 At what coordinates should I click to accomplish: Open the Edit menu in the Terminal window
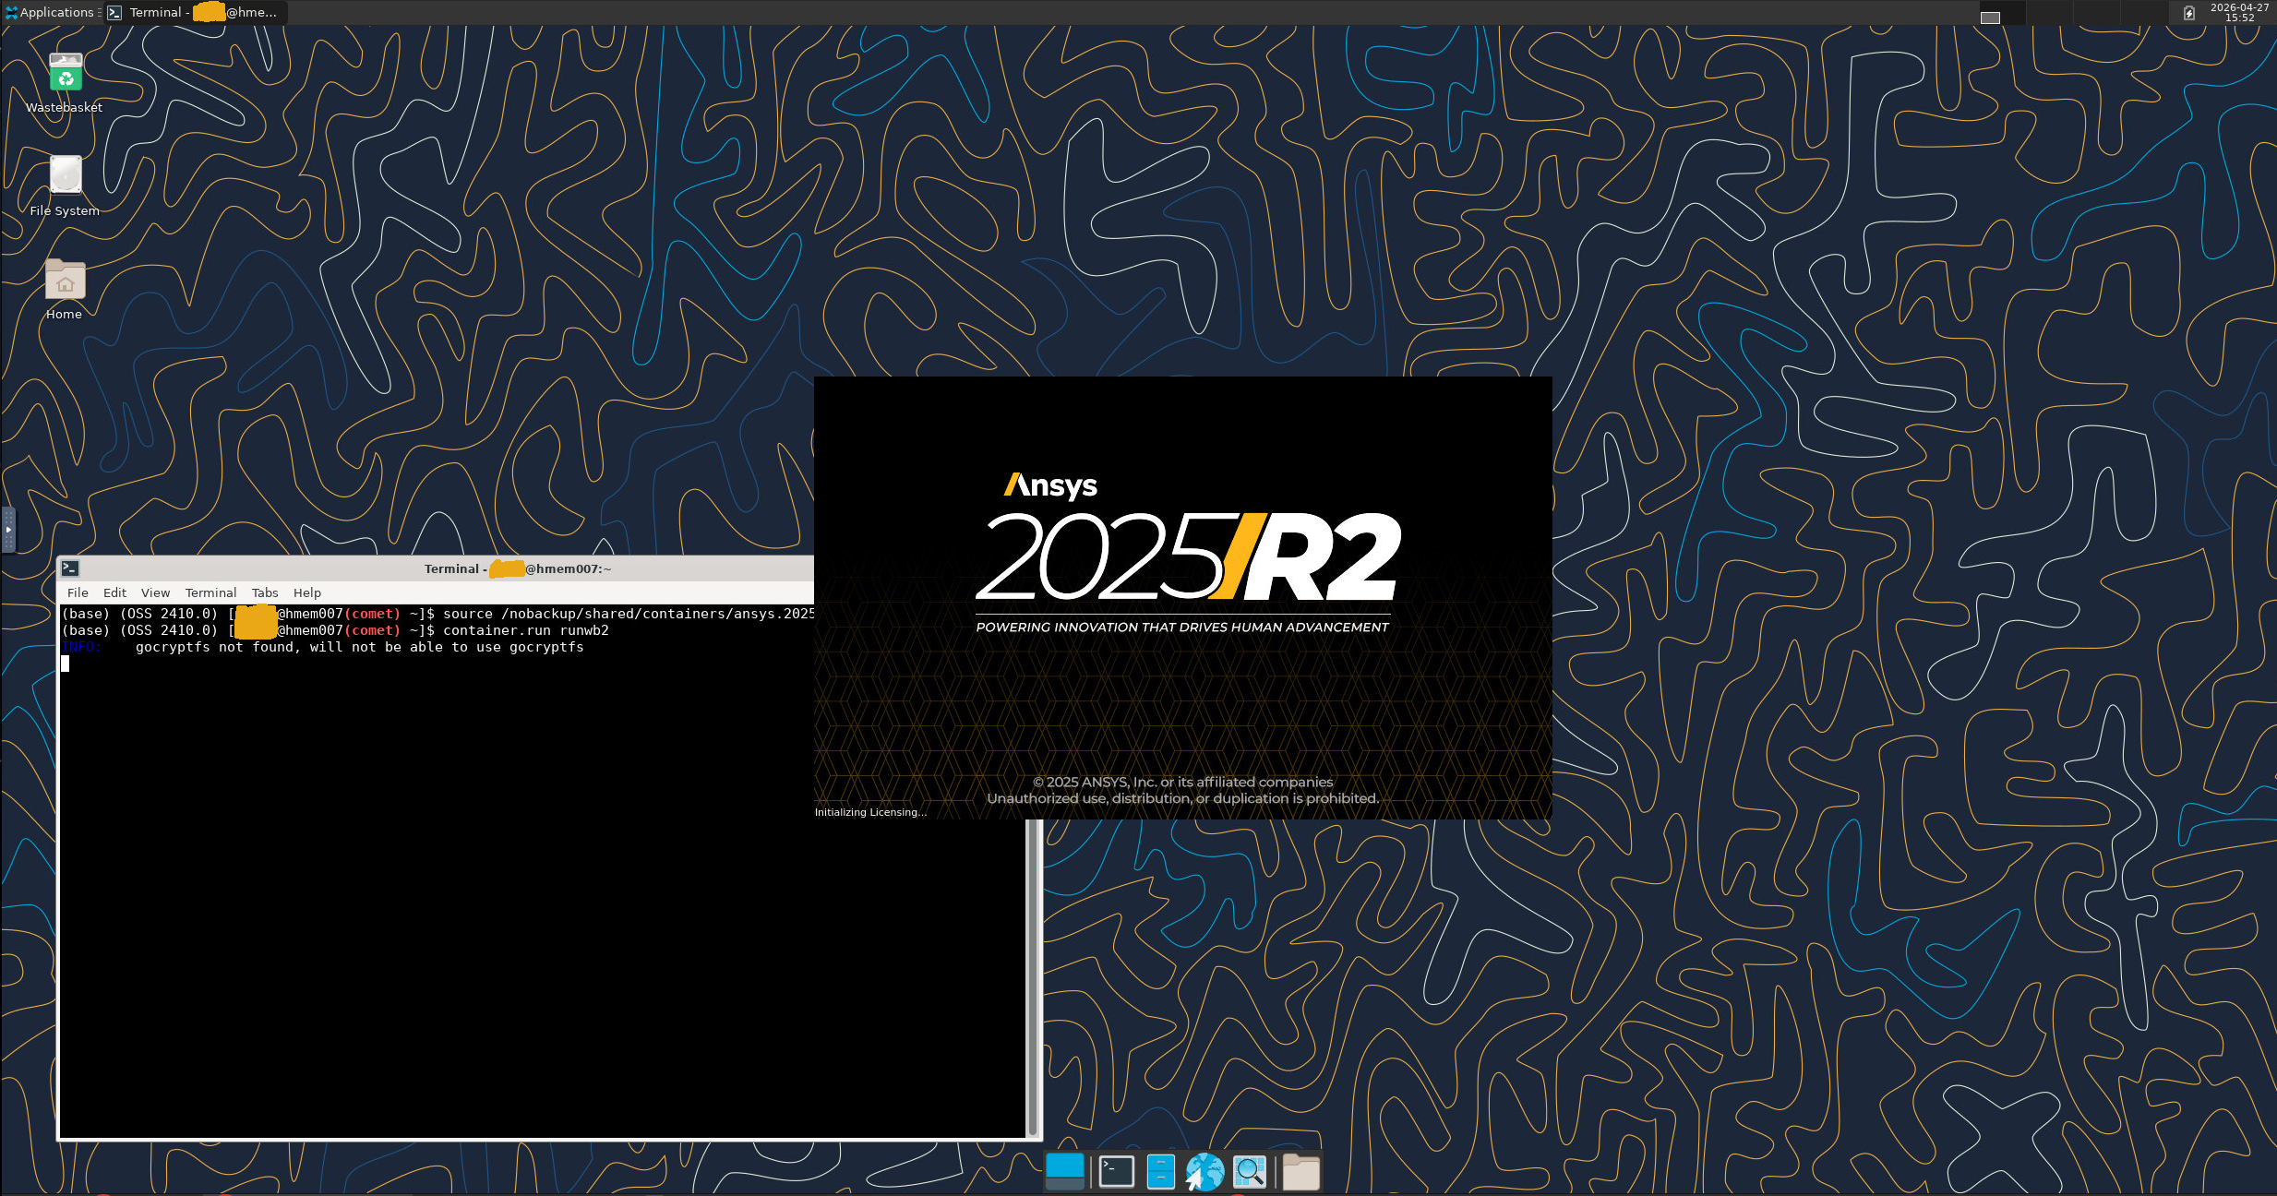pyautogui.click(x=114, y=592)
